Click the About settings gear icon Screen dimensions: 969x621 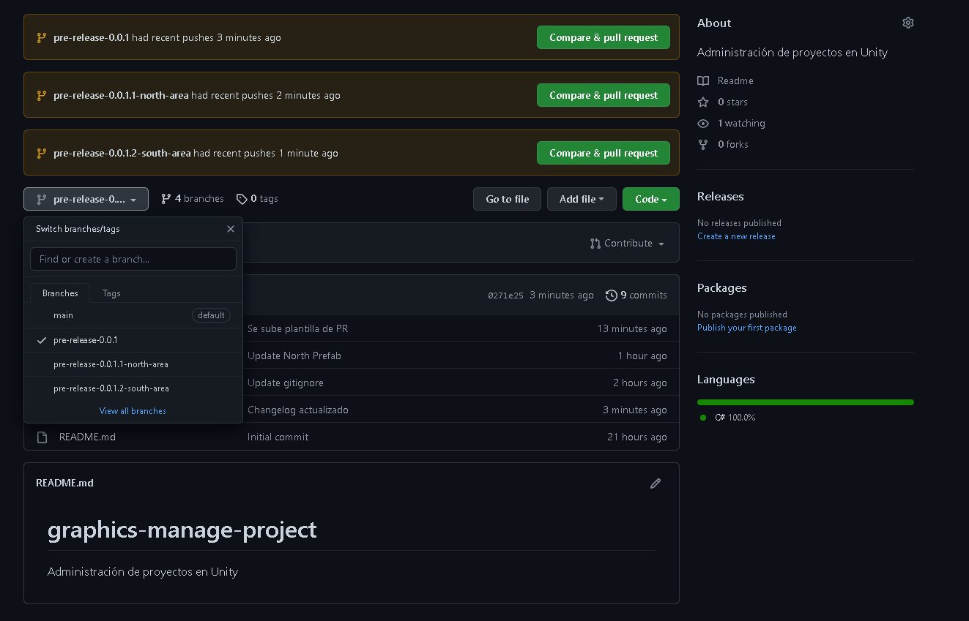908,23
